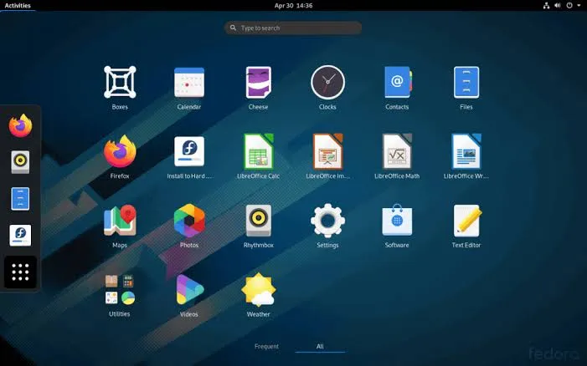The width and height of the screenshot is (587, 366).
Task: Click the volume icon in top bar
Action: point(558,5)
